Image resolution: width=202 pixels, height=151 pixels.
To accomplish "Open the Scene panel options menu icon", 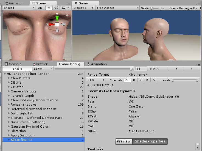I will click(68, 4).
